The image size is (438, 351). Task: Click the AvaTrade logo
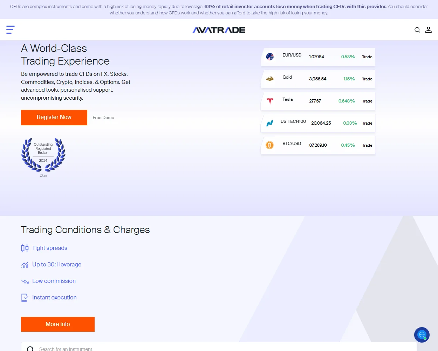218,30
